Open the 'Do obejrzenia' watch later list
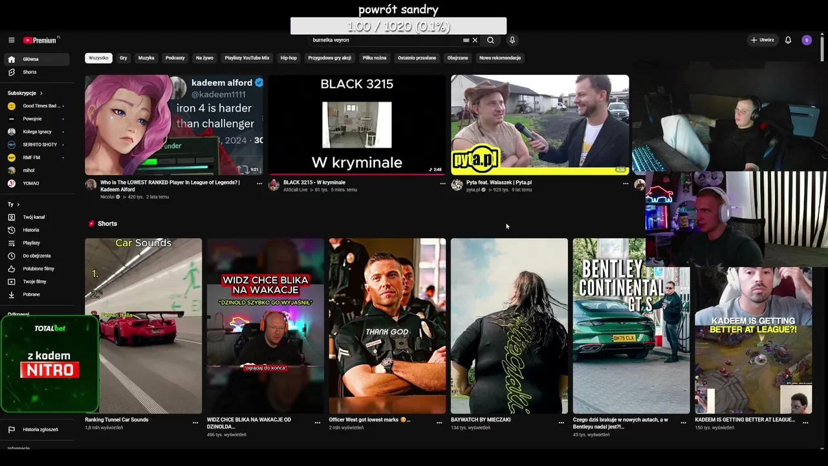The image size is (828, 466). pos(37,256)
